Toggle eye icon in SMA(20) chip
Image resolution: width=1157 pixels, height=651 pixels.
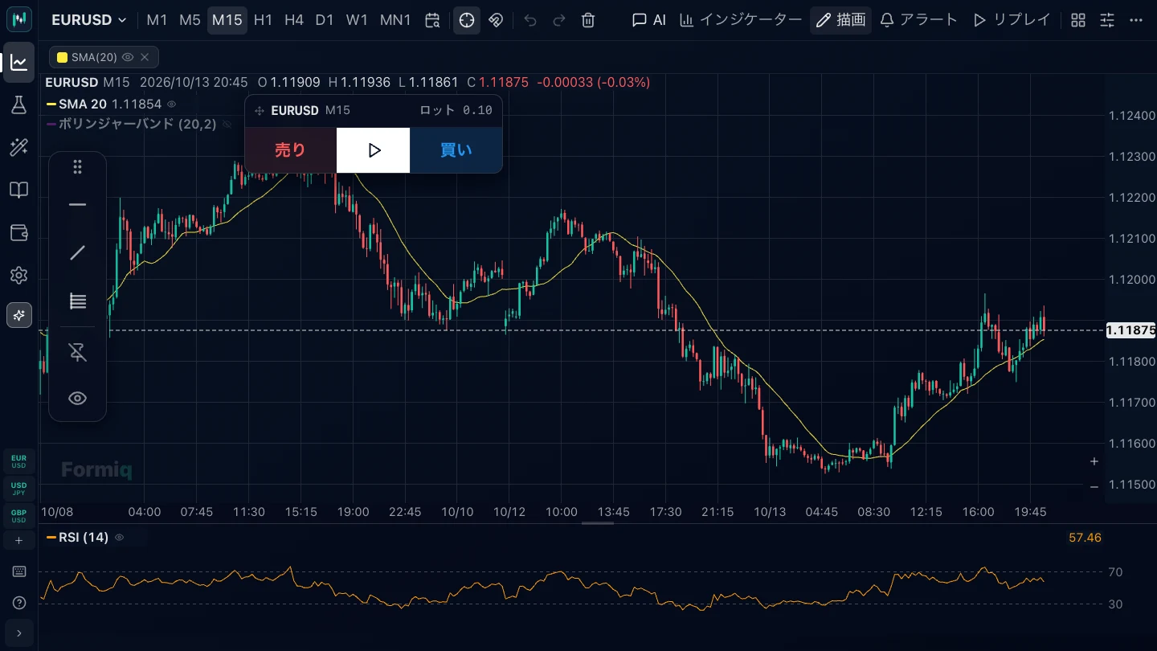point(128,57)
